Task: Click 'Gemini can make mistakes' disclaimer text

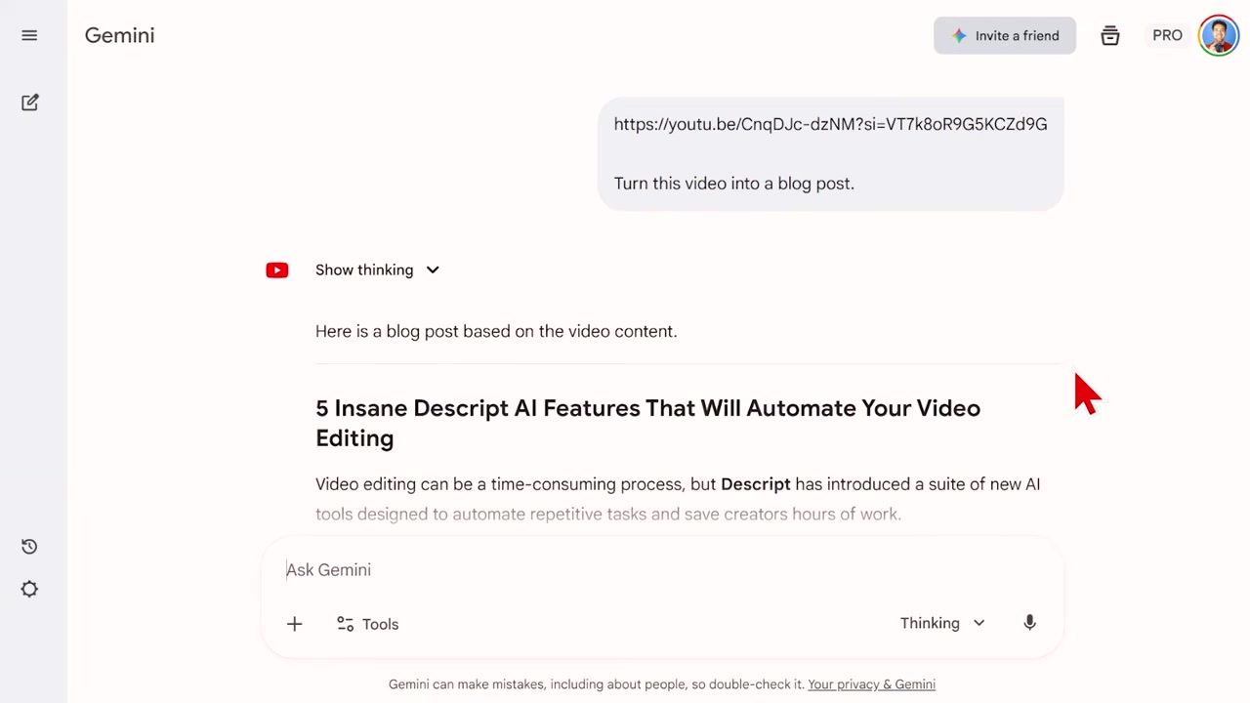Action: coord(596,684)
